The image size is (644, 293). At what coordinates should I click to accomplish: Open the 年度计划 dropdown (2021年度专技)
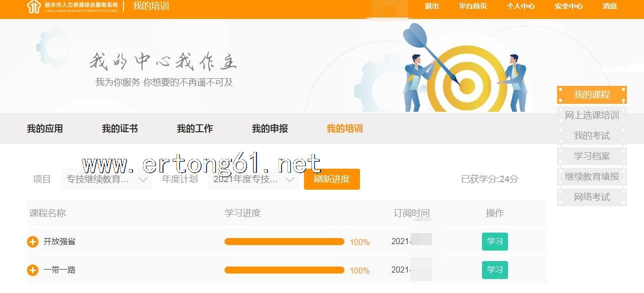(x=253, y=179)
